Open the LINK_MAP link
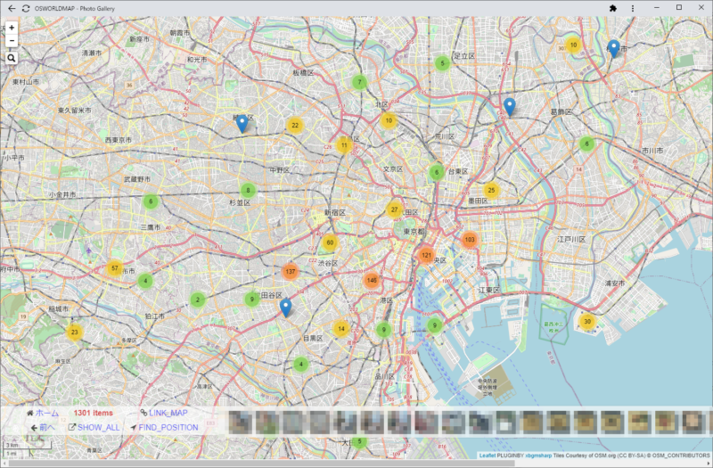Image resolution: width=713 pixels, height=468 pixels. point(164,413)
